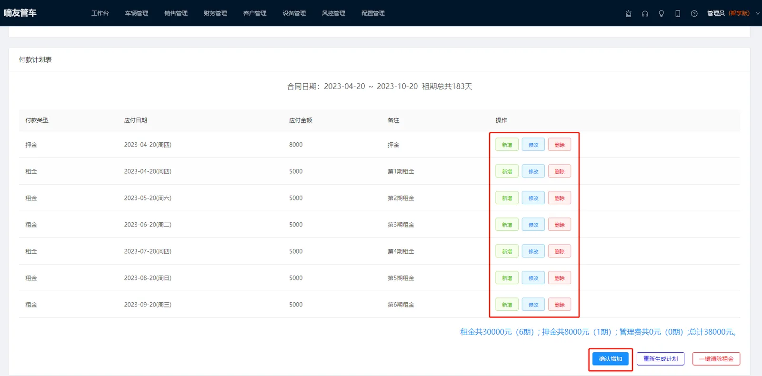The height and width of the screenshot is (376, 762).
Task: Open the mobile phone icon in header
Action: tap(678, 13)
